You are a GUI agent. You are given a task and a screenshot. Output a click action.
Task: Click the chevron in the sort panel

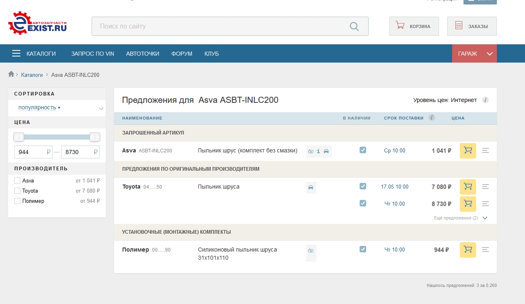[x=101, y=108]
